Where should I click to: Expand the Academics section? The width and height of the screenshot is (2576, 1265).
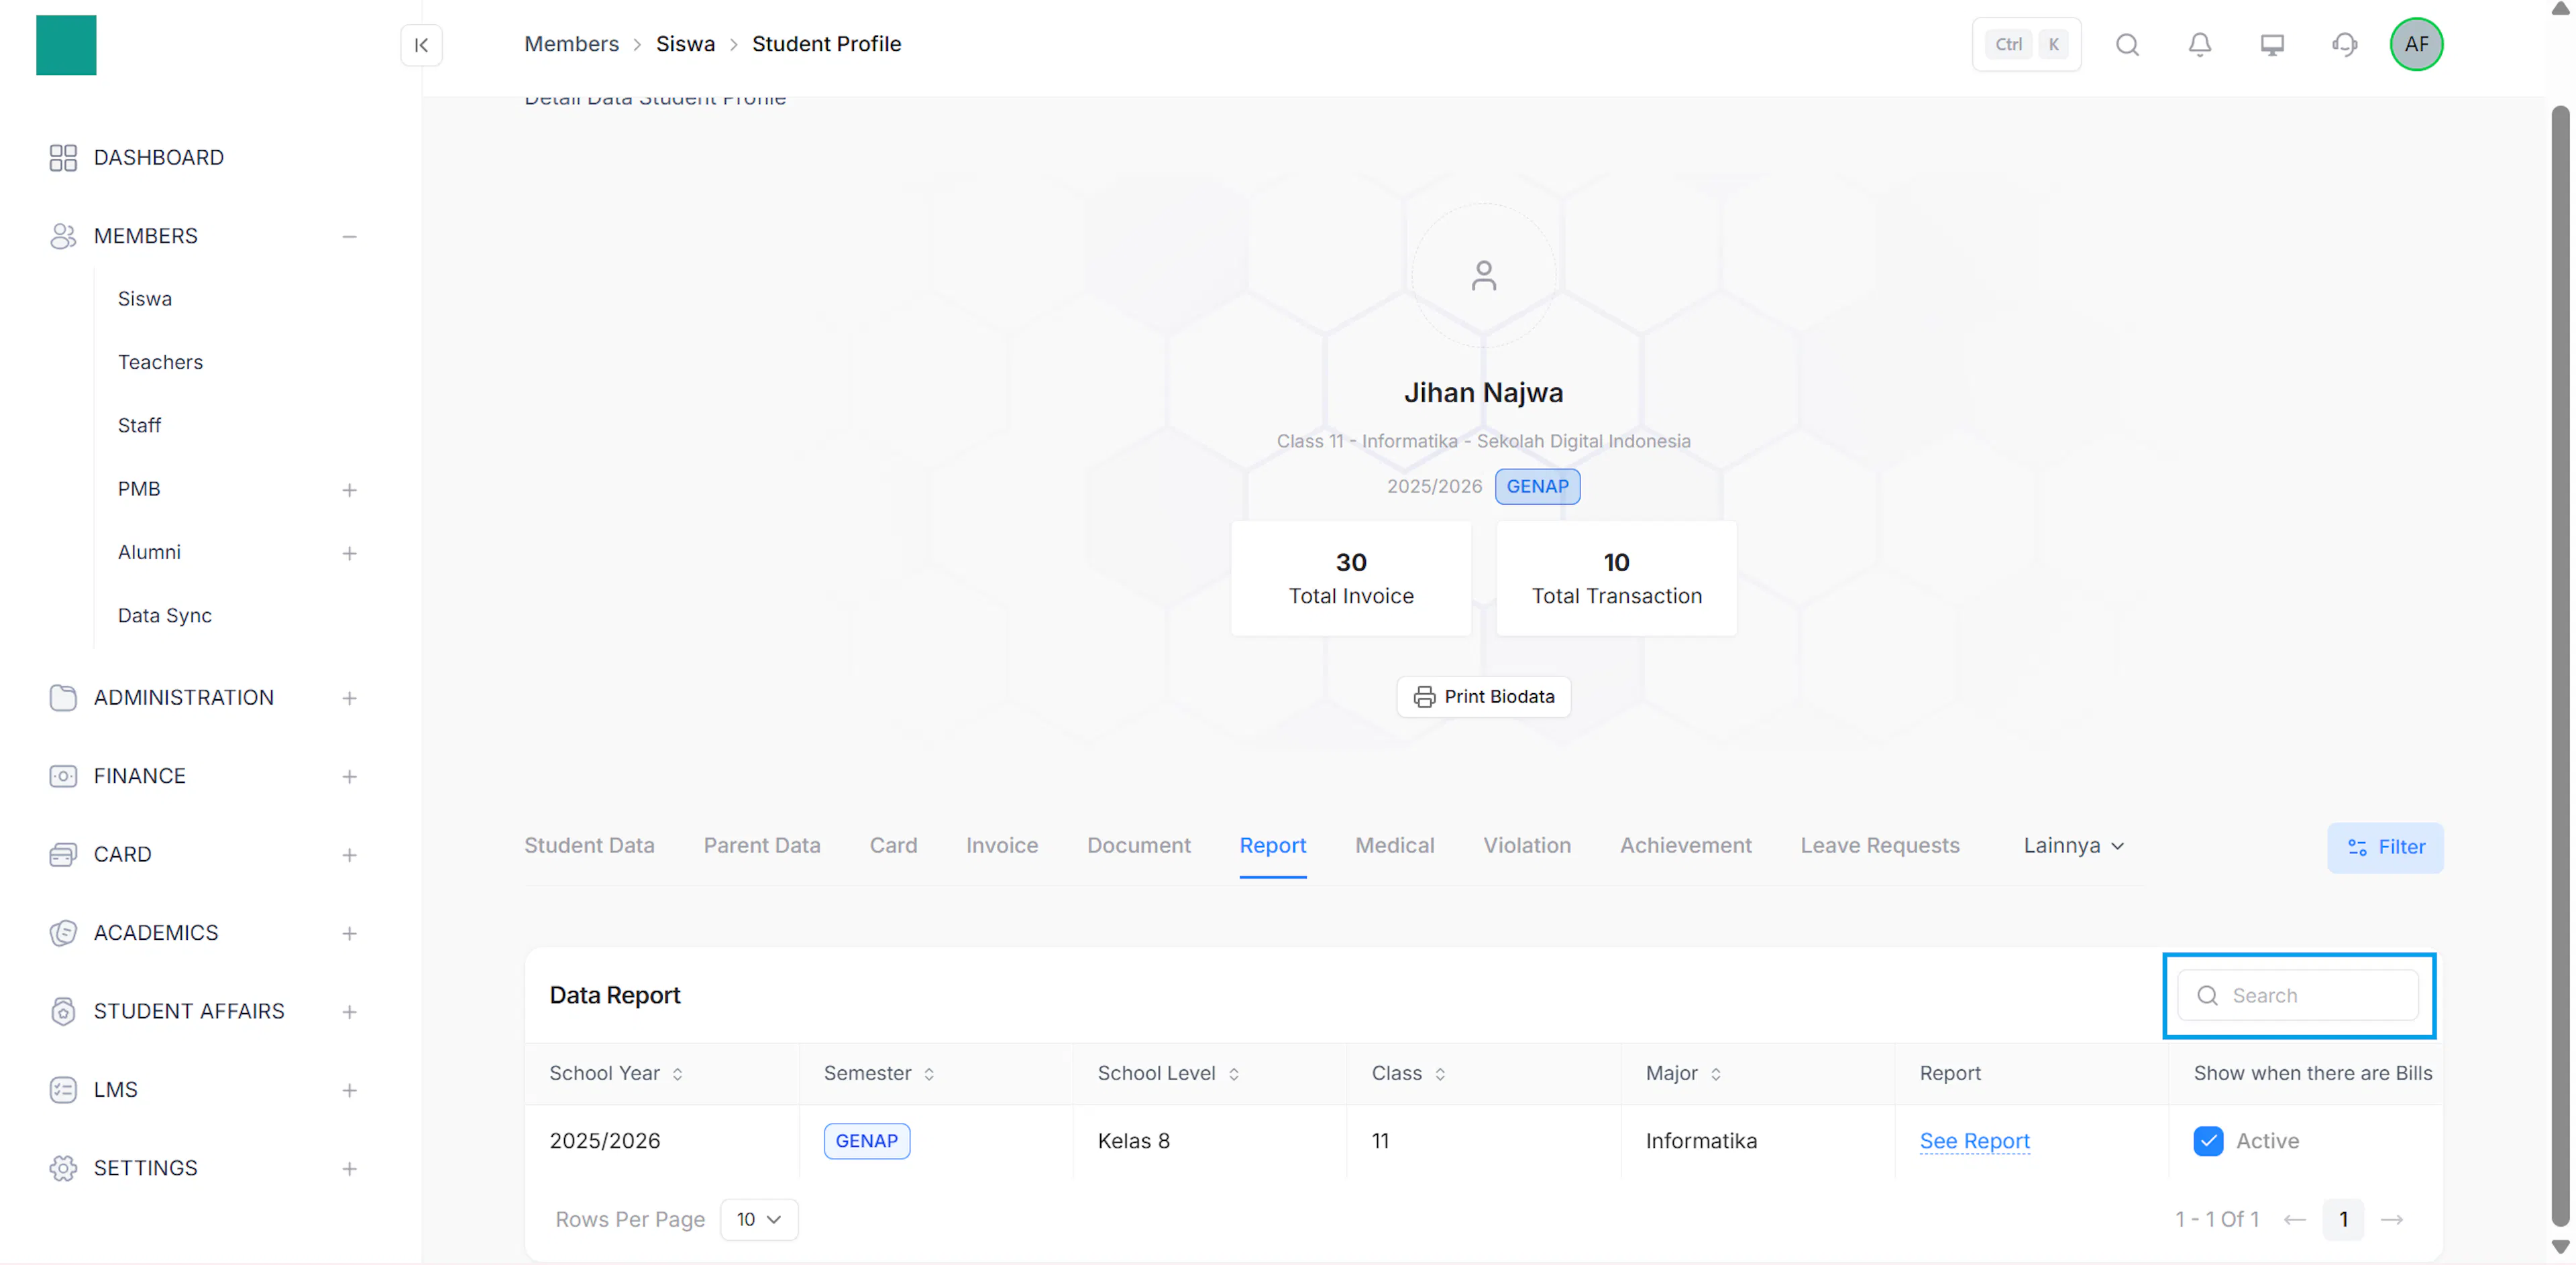349,933
